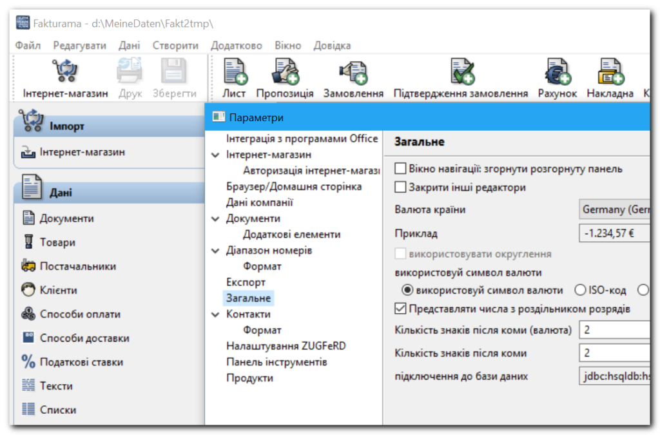
Task: Open Постачальники in the sidebar
Action: pos(69,266)
